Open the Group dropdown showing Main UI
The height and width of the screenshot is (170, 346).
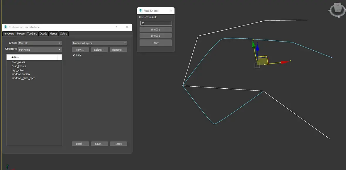coord(40,43)
